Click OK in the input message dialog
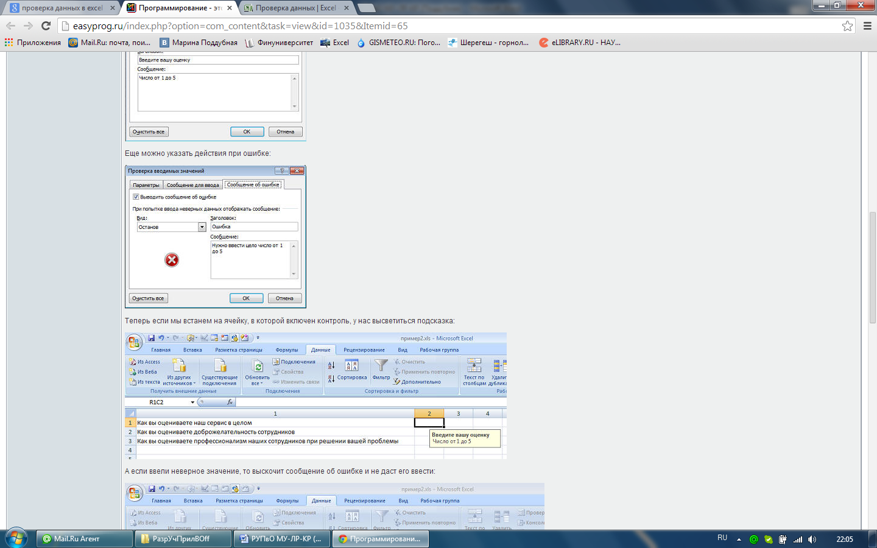The image size is (877, 548). coord(247,132)
